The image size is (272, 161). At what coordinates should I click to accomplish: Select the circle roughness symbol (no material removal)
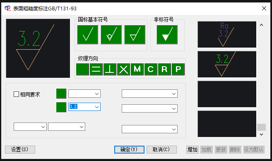coord(111,34)
